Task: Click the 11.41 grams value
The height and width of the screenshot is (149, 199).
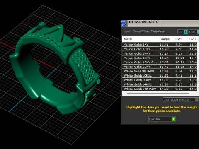Action: (164, 45)
